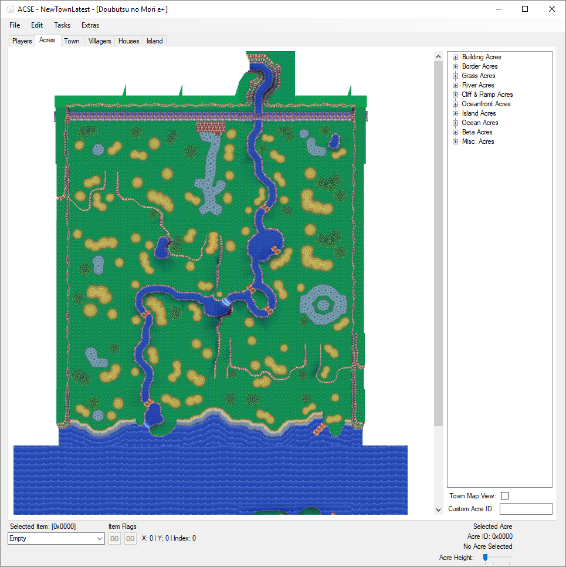The height and width of the screenshot is (567, 566).
Task: Expand the Building Acres node
Action: 455,57
